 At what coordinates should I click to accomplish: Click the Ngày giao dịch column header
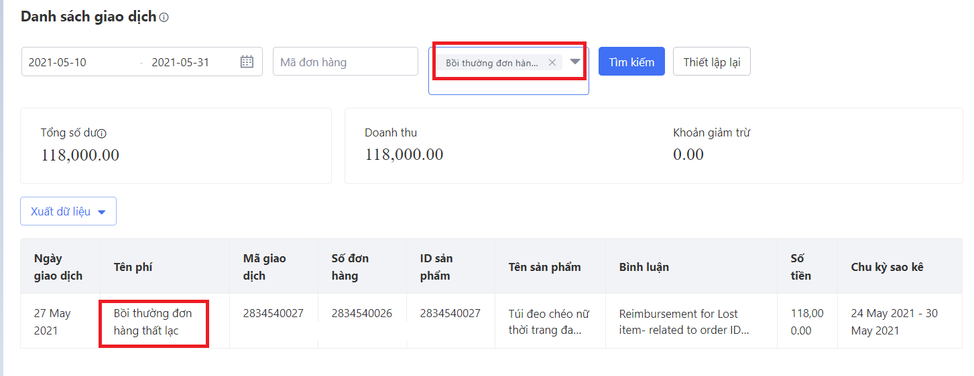[58, 267]
